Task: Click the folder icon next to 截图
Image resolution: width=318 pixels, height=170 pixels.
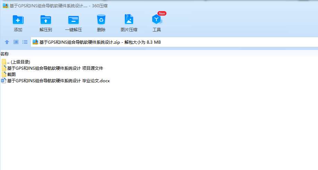Action: click(4, 75)
